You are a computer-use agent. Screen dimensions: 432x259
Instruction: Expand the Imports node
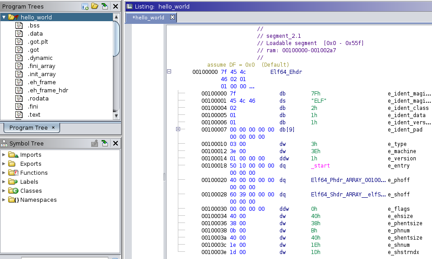pyautogui.click(x=4, y=154)
